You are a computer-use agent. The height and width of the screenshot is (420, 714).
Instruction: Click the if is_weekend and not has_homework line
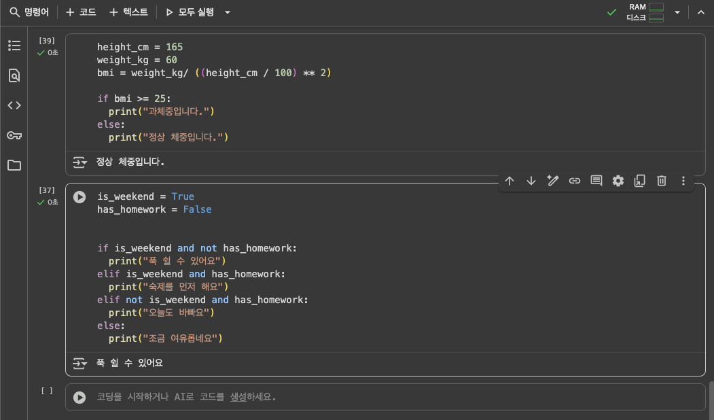pos(197,248)
